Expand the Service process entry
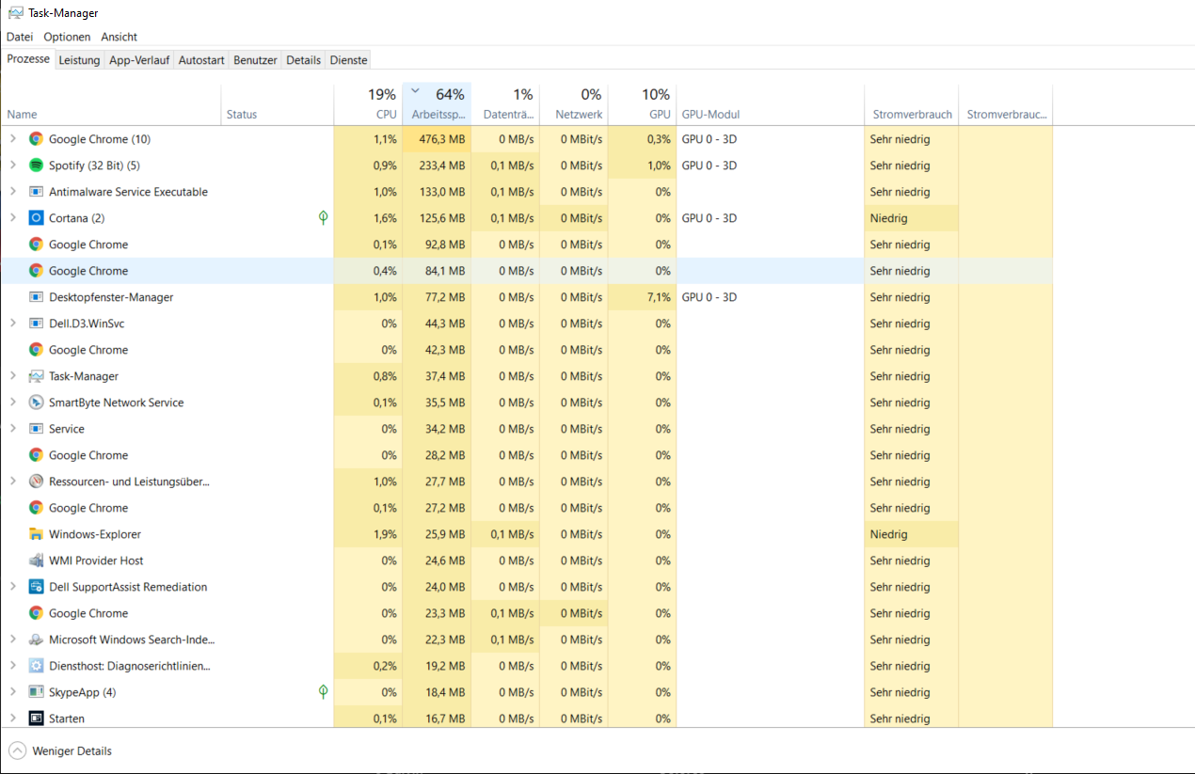This screenshot has height=774, width=1195. [12, 429]
